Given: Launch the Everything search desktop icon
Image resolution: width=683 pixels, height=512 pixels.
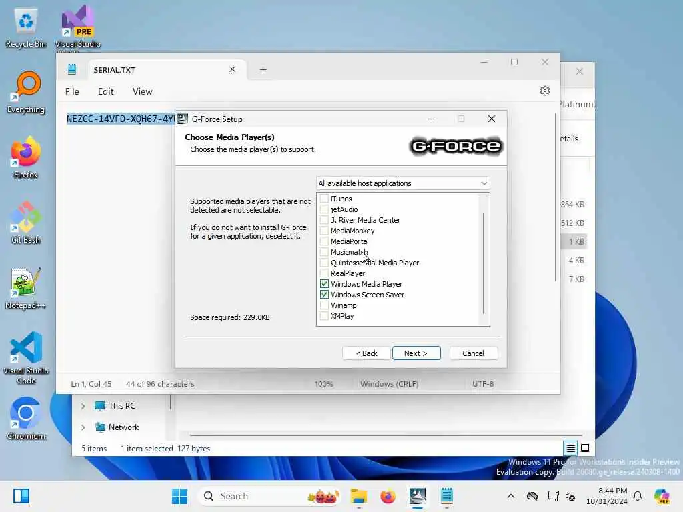Looking at the screenshot, I should (x=26, y=93).
